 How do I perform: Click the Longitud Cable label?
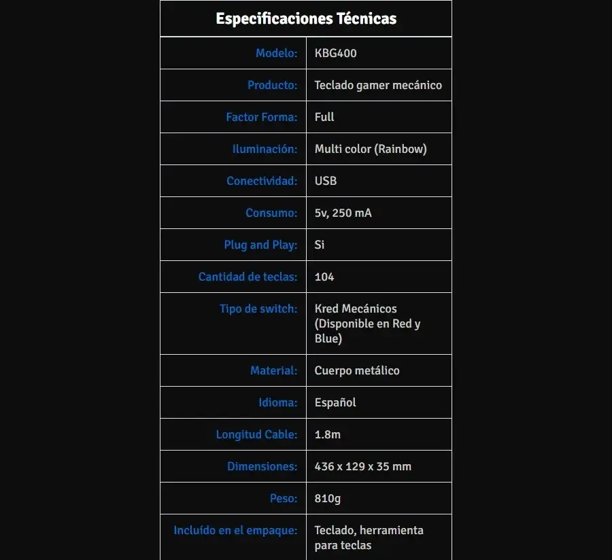coord(256,434)
